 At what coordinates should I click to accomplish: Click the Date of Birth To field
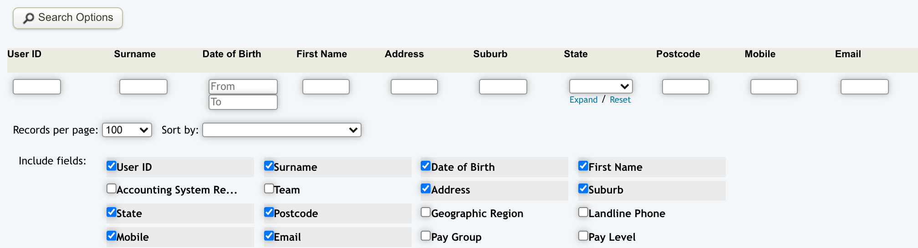(243, 102)
